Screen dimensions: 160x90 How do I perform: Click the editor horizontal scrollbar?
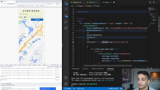(108, 65)
